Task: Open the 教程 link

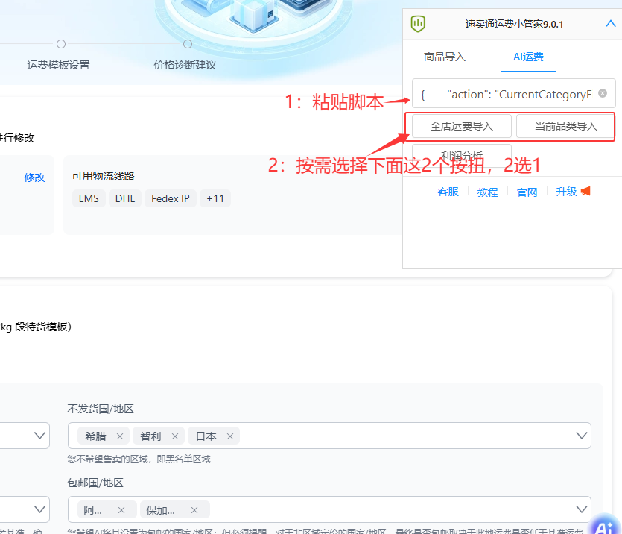Action: (x=487, y=192)
